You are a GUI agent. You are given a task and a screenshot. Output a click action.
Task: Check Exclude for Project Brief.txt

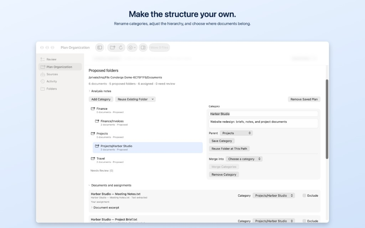[304, 221]
